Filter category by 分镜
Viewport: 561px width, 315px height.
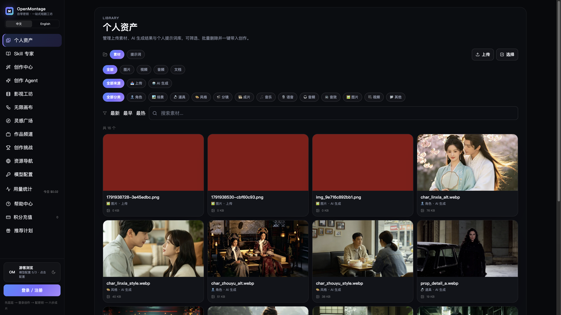[223, 97]
